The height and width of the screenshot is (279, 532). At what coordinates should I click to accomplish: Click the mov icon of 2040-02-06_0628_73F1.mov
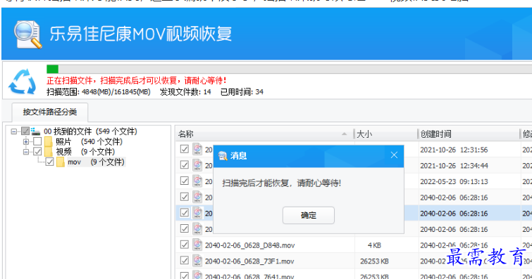[197, 261]
